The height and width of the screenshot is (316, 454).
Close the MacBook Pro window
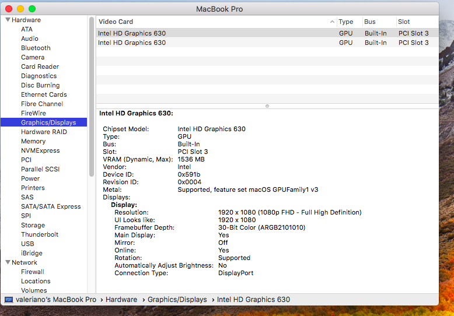(x=9, y=9)
